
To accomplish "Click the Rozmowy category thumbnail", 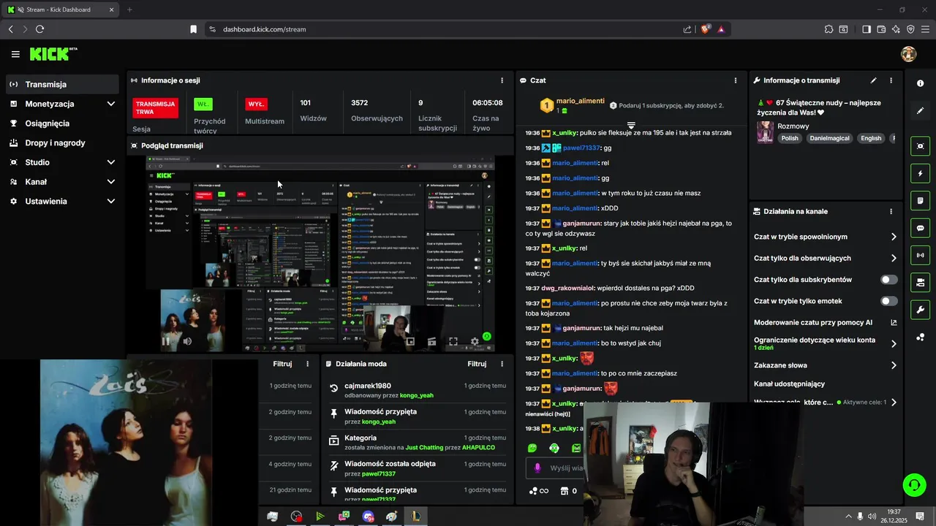I will coord(765,132).
